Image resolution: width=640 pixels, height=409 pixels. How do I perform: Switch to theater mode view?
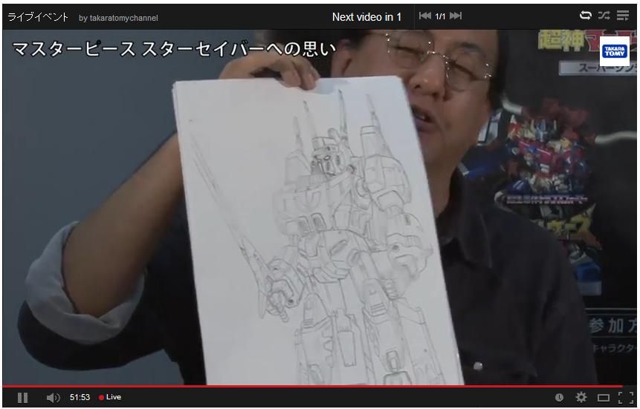604,398
